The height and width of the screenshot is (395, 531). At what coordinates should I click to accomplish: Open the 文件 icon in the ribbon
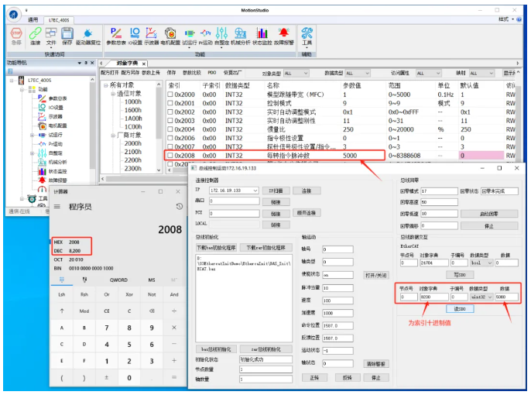[x=51, y=36]
